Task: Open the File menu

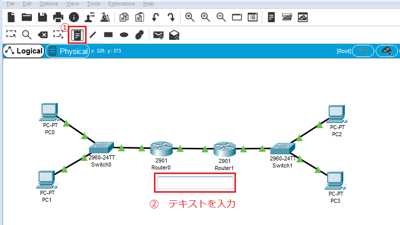Action: [x=11, y=4]
